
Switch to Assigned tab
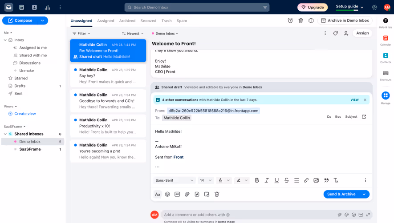[106, 20]
